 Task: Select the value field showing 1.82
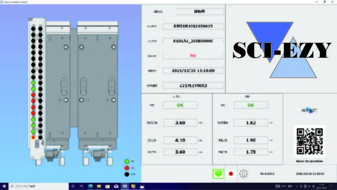point(251,123)
